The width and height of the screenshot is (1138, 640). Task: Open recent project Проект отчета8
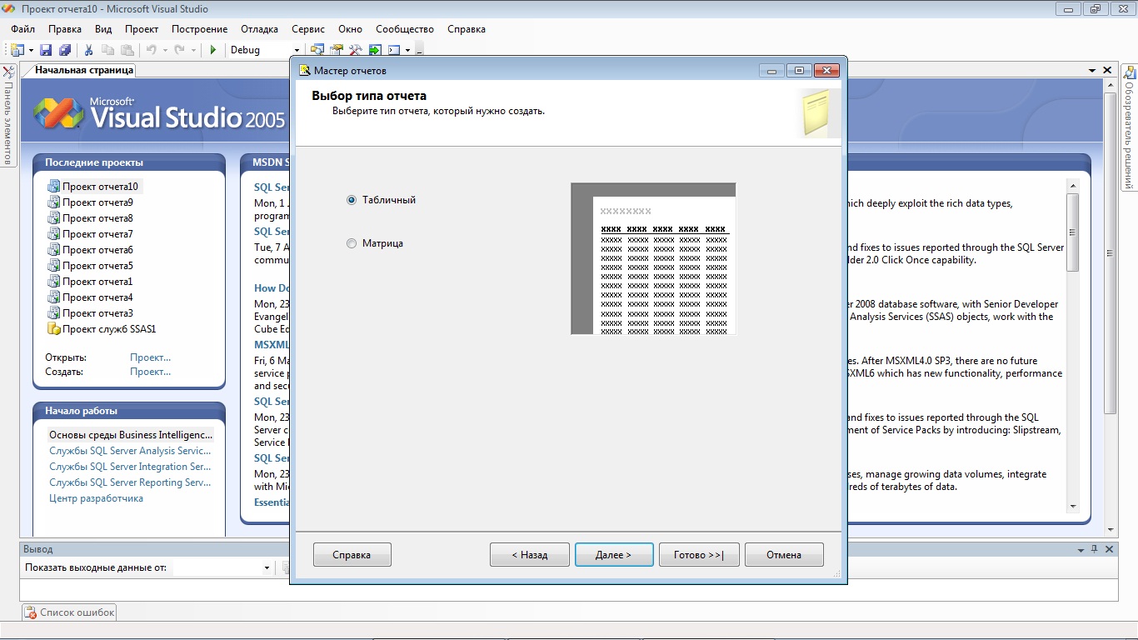pyautogui.click(x=97, y=218)
